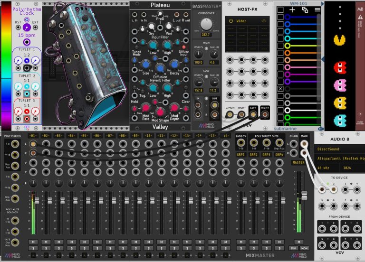Click Audio 8 To Device jack 3
Viewport: 365px width, 262px height.
pos(345,190)
